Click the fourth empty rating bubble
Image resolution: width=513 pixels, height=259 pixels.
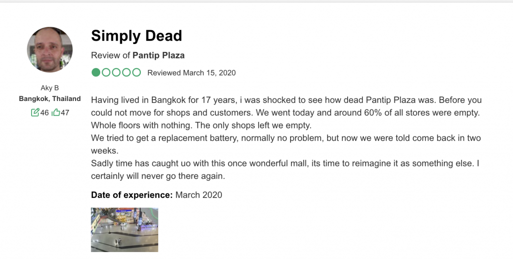click(x=126, y=72)
